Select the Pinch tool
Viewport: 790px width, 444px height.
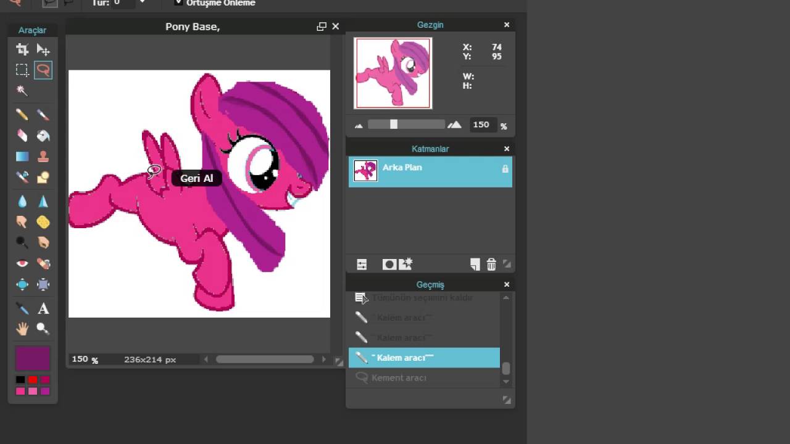pos(43,284)
